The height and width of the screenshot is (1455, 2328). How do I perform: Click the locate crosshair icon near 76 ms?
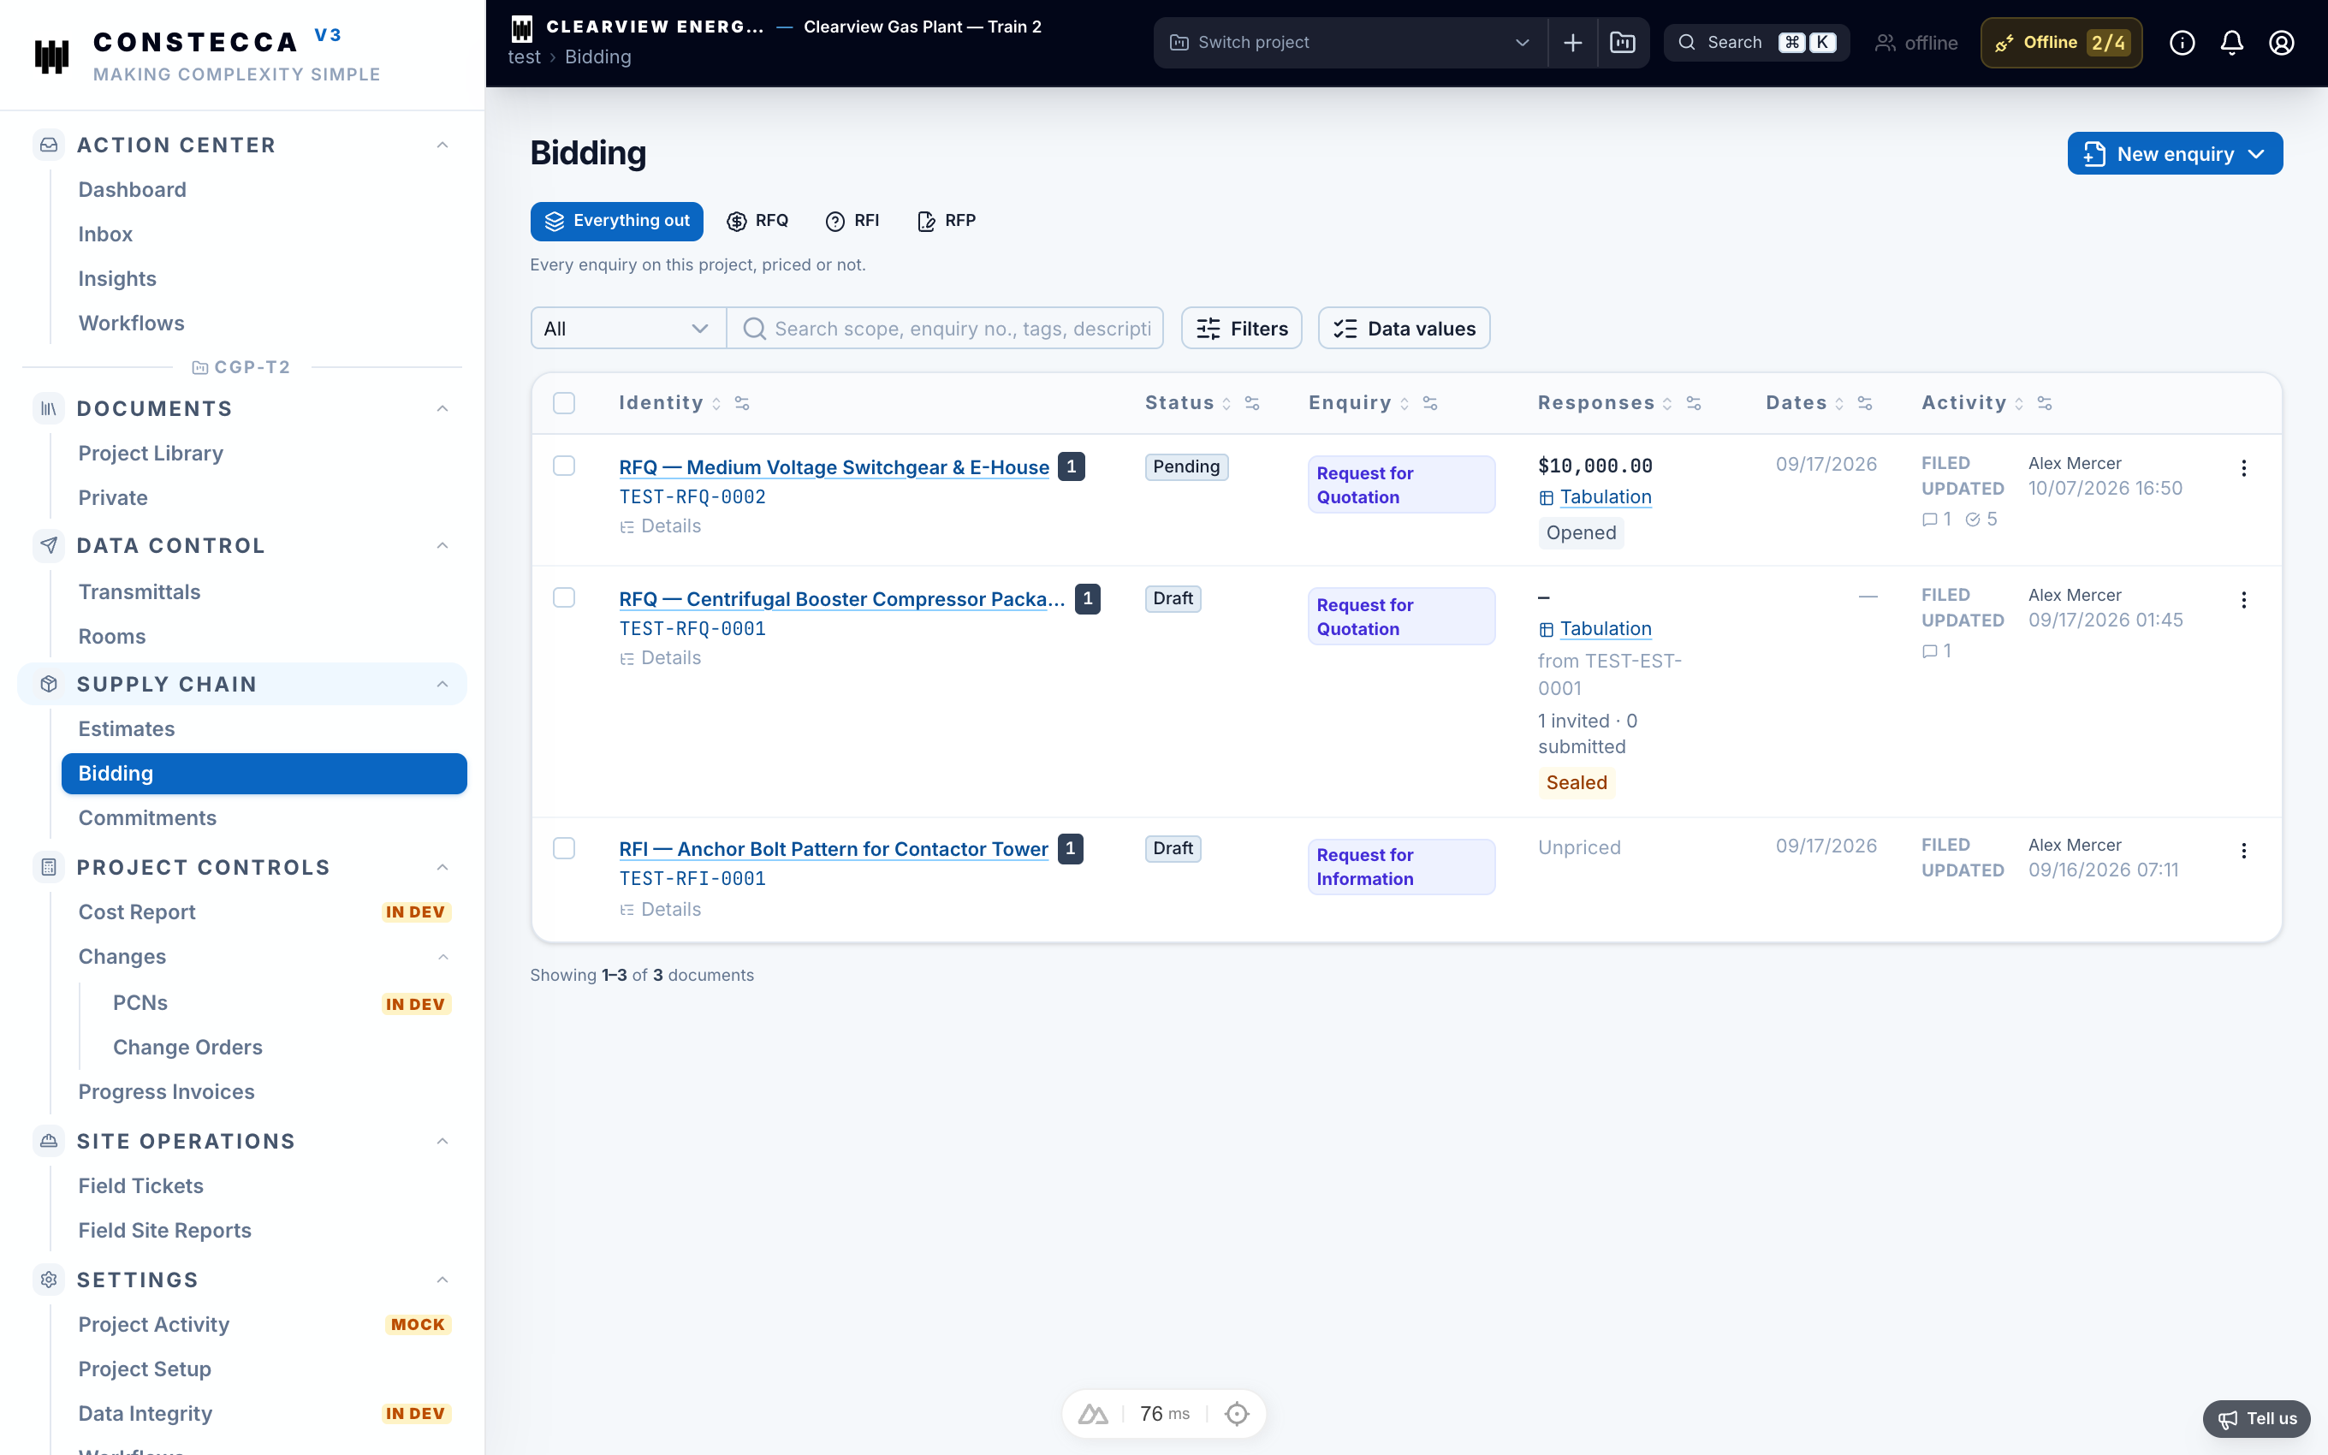click(1236, 1414)
